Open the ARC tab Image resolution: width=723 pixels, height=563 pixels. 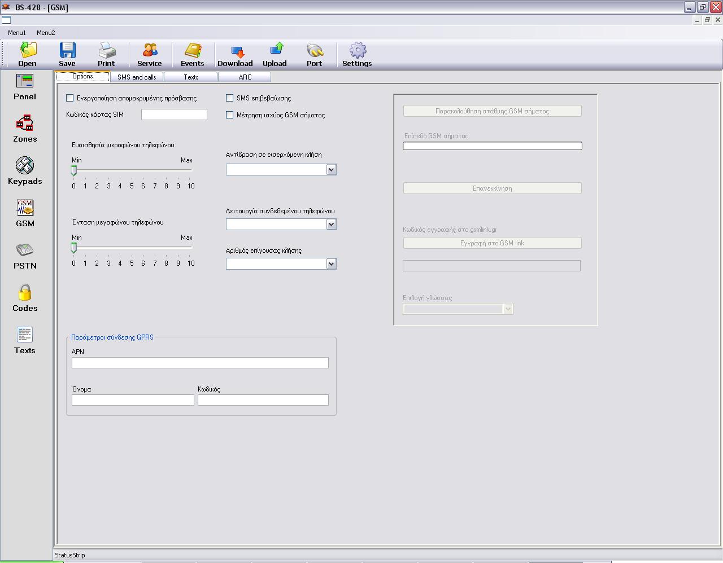pos(244,76)
